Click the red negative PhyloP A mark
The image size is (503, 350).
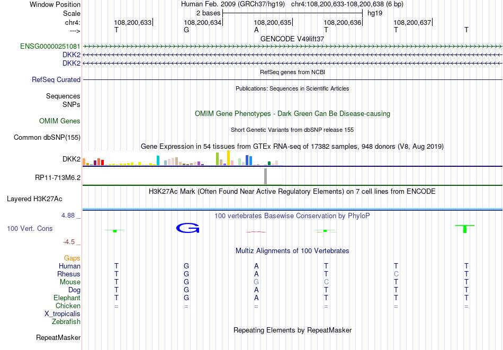(x=256, y=231)
